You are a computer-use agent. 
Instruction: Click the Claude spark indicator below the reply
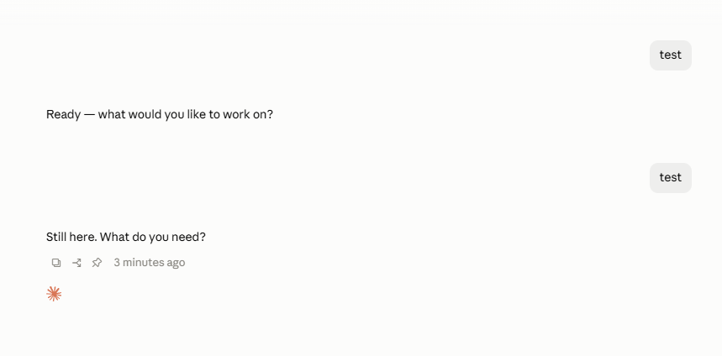pos(54,294)
